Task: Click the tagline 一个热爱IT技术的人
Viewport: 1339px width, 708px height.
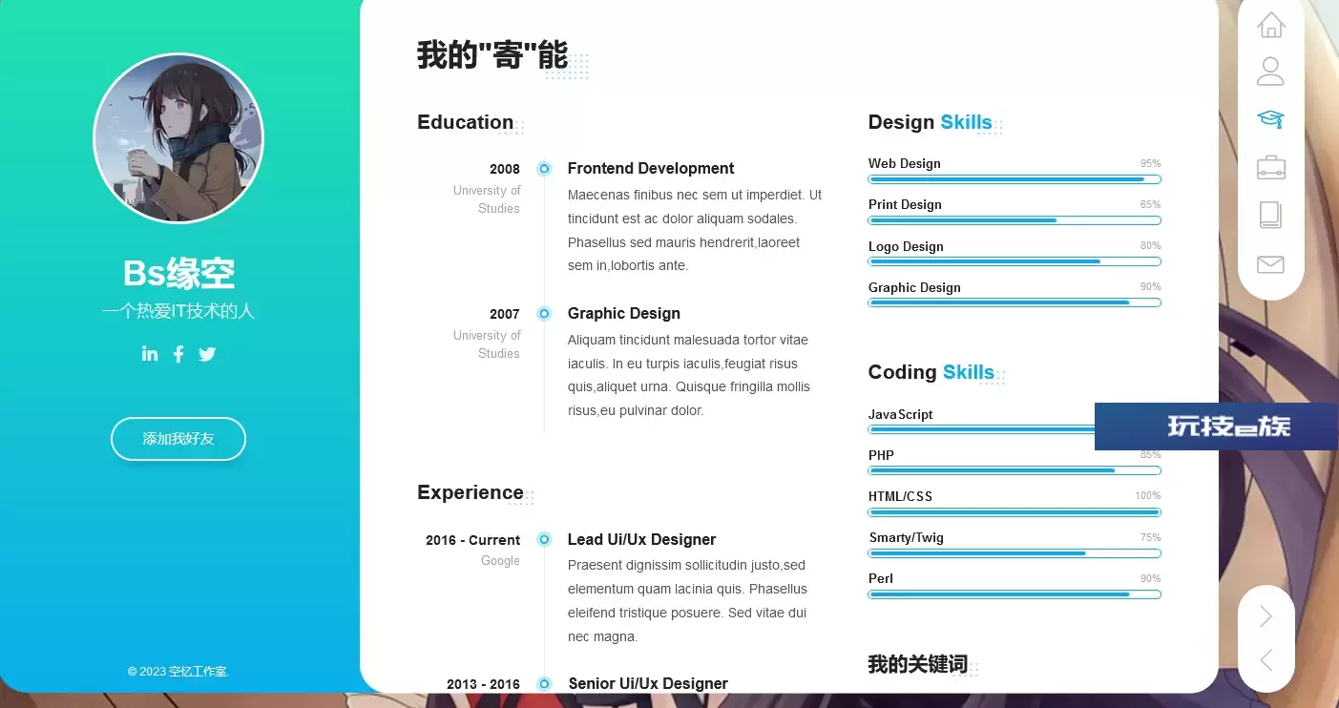Action: [178, 311]
